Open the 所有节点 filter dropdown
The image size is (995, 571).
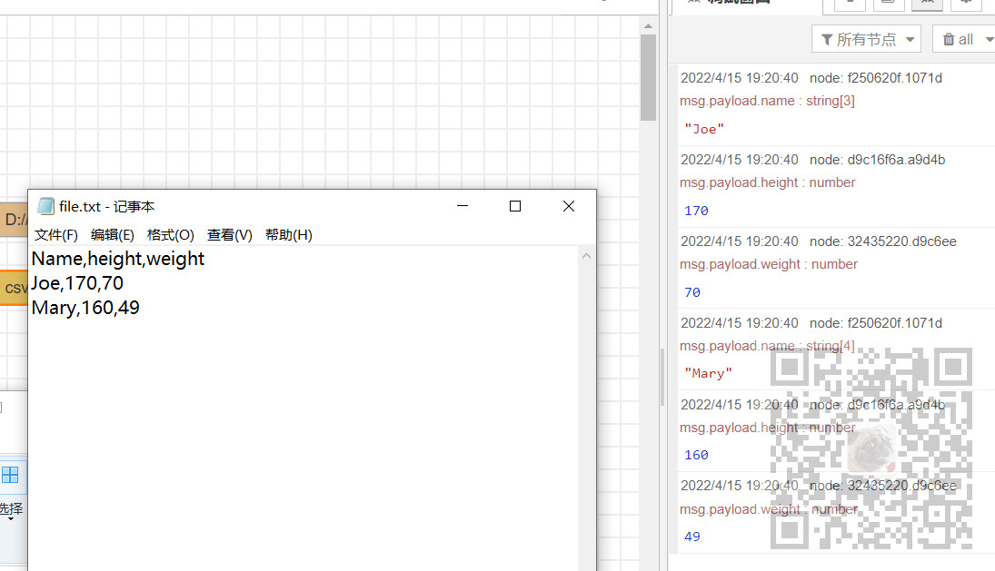(866, 39)
